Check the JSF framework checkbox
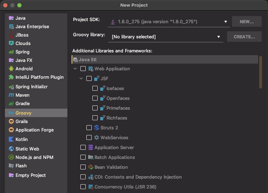This screenshot has width=268, height=193. (x=89, y=78)
